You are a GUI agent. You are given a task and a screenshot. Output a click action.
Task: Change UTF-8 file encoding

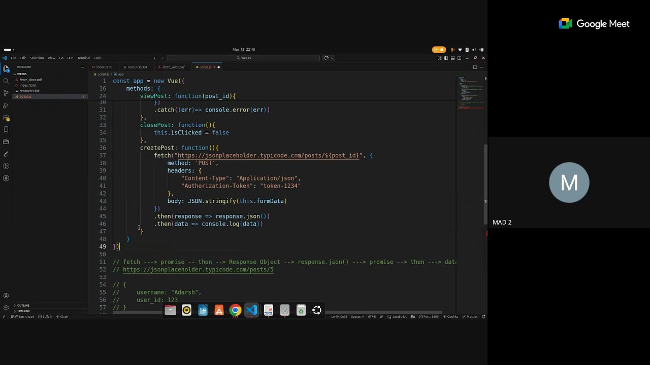point(372,316)
